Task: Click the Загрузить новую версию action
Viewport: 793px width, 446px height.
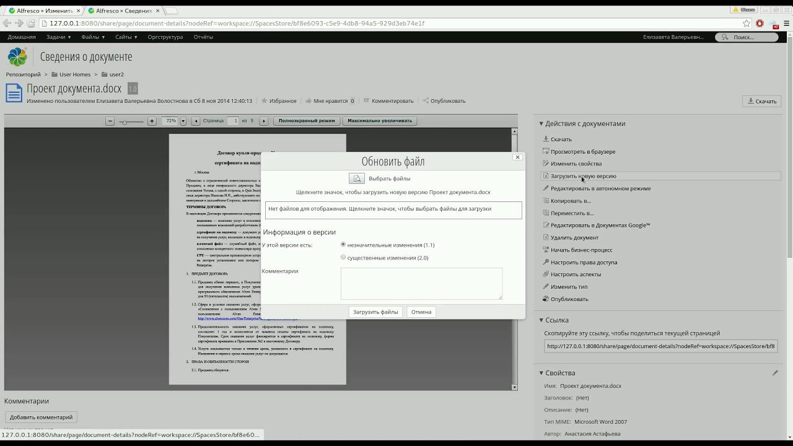Action: pyautogui.click(x=583, y=176)
